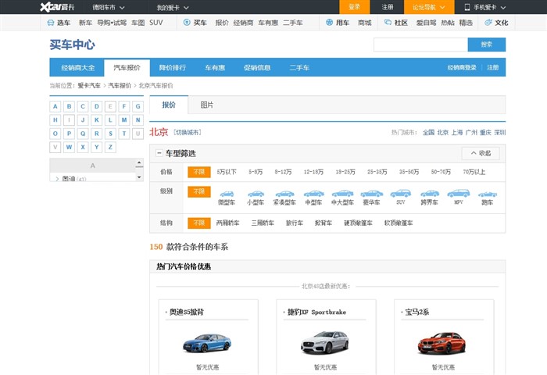Viewport: 547px width, 375px height.
Task: Click letter S brand index tile
Action: coord(110,134)
